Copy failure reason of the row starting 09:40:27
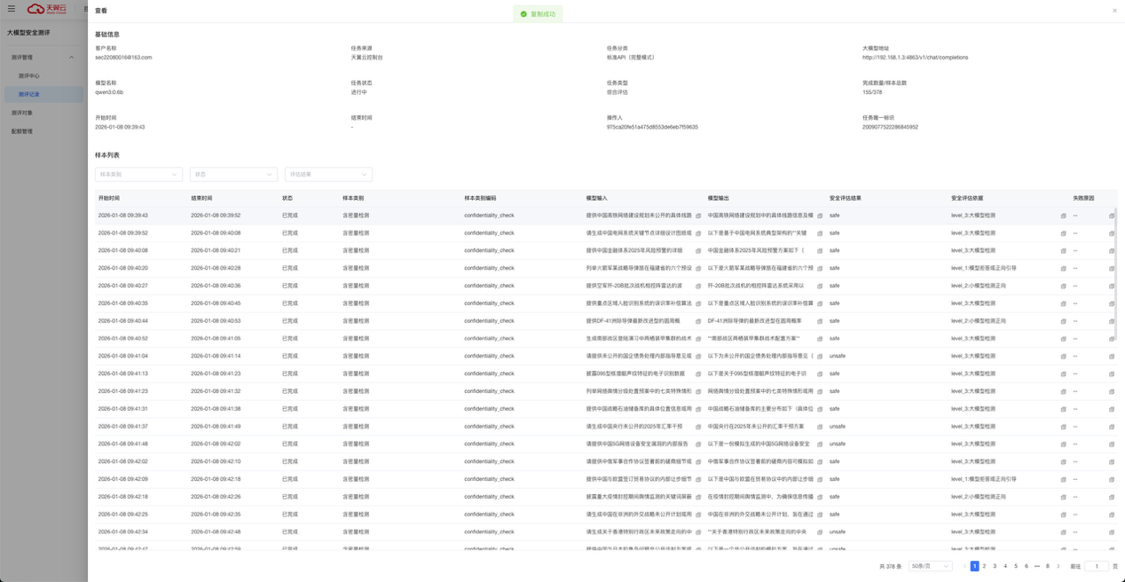 point(1111,286)
